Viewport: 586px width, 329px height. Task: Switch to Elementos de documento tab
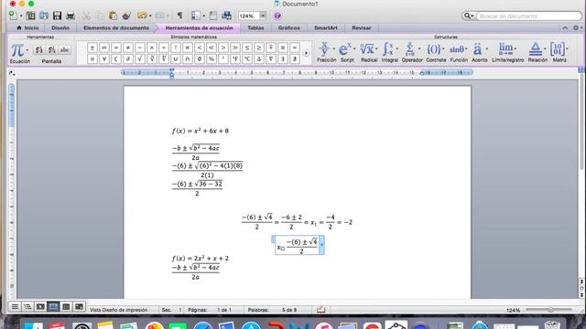tap(116, 28)
